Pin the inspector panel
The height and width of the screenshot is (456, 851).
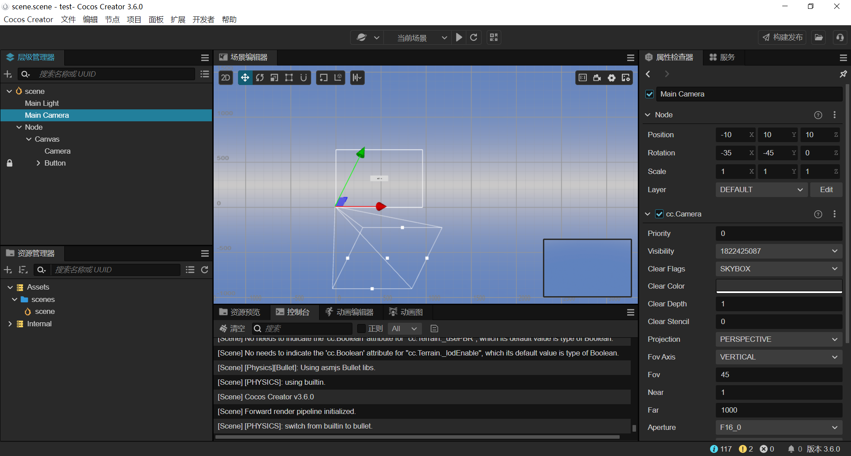click(843, 74)
